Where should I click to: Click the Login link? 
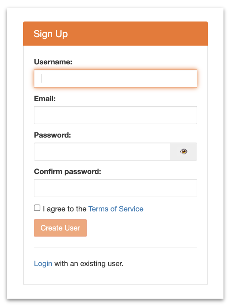[43, 263]
